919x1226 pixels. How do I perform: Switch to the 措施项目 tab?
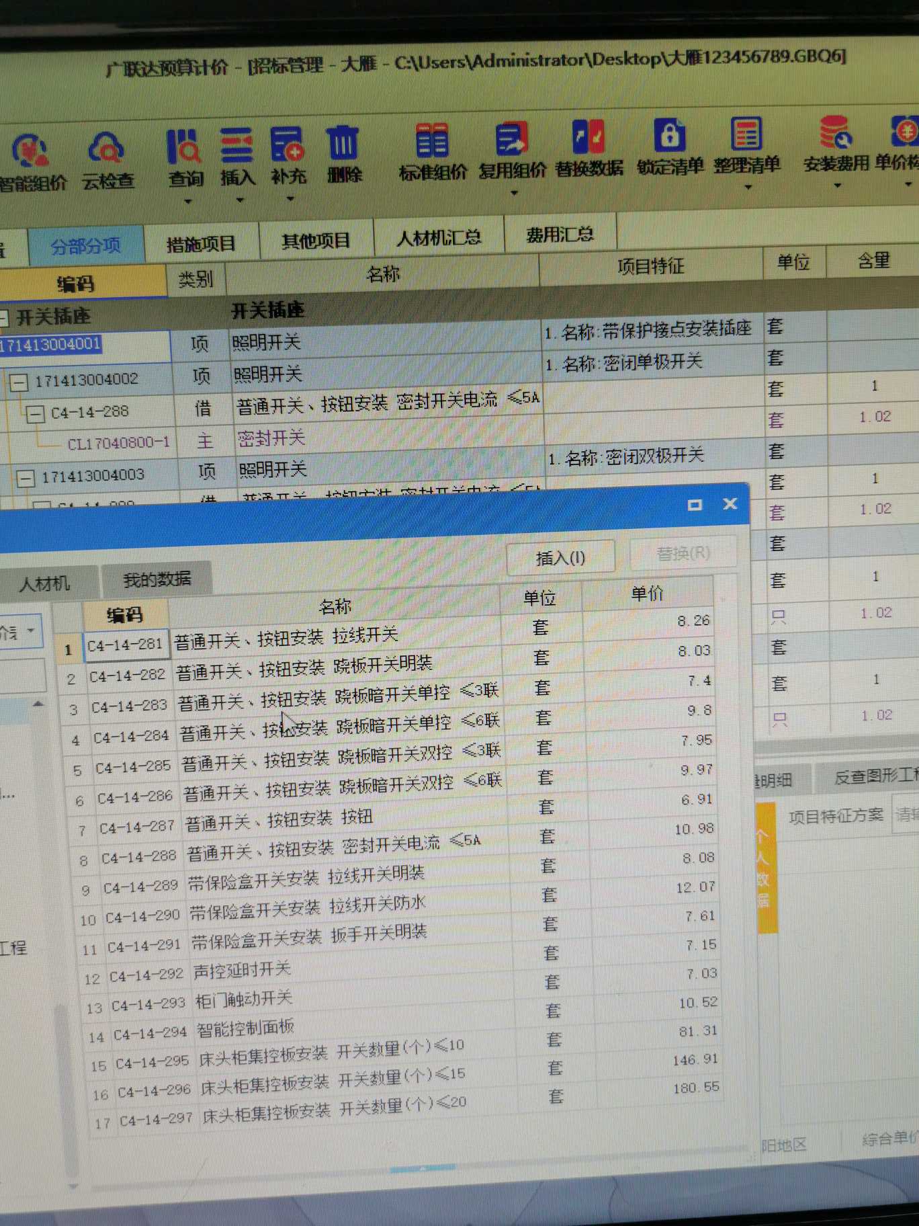(201, 243)
